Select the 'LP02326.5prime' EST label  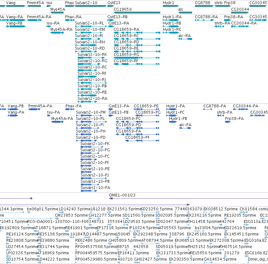[22, 253]
